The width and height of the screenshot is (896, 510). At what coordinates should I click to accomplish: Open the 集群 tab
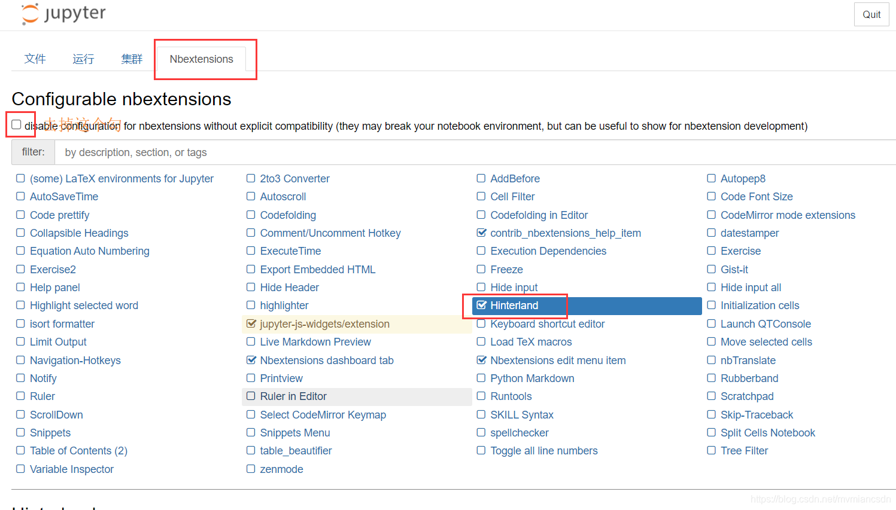tap(132, 59)
